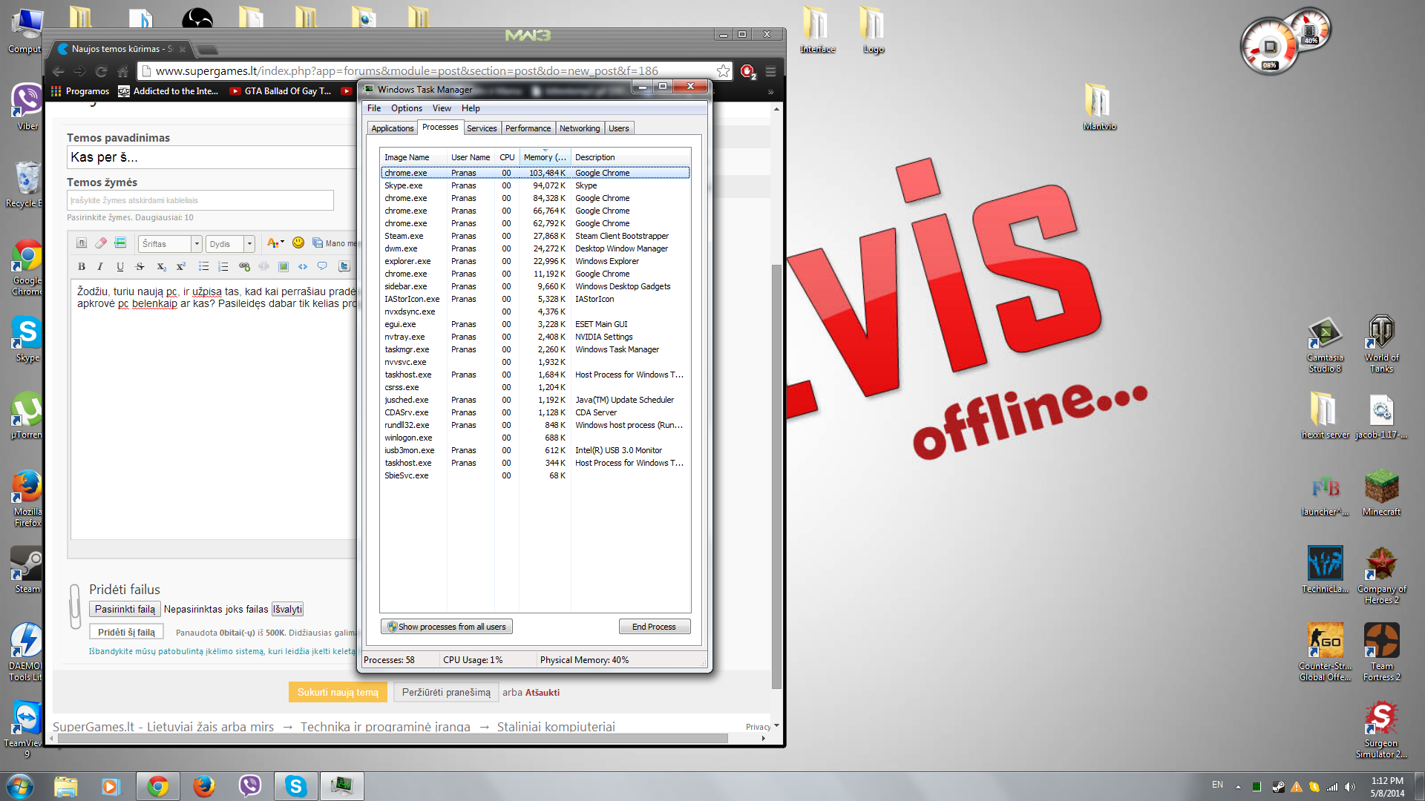Toggle bold formatting in the post editor
Image resolution: width=1425 pixels, height=801 pixels.
[82, 266]
